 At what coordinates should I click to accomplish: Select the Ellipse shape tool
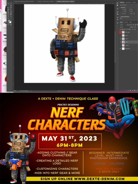tap(11, 16)
